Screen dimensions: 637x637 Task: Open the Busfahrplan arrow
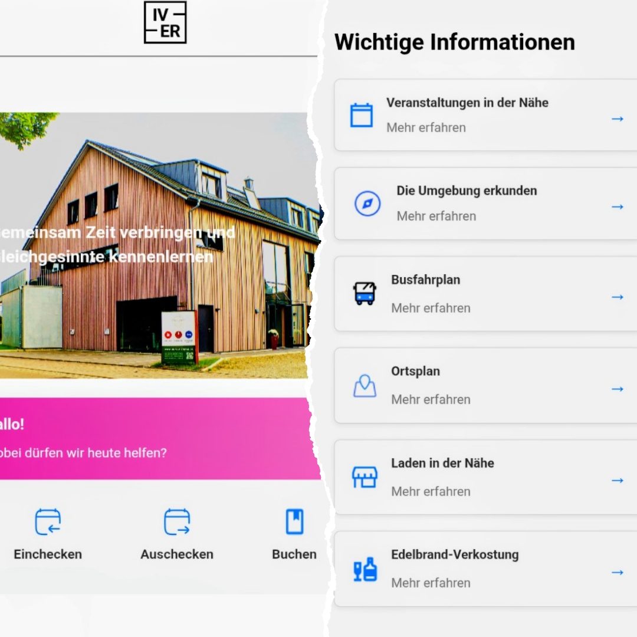[617, 297]
